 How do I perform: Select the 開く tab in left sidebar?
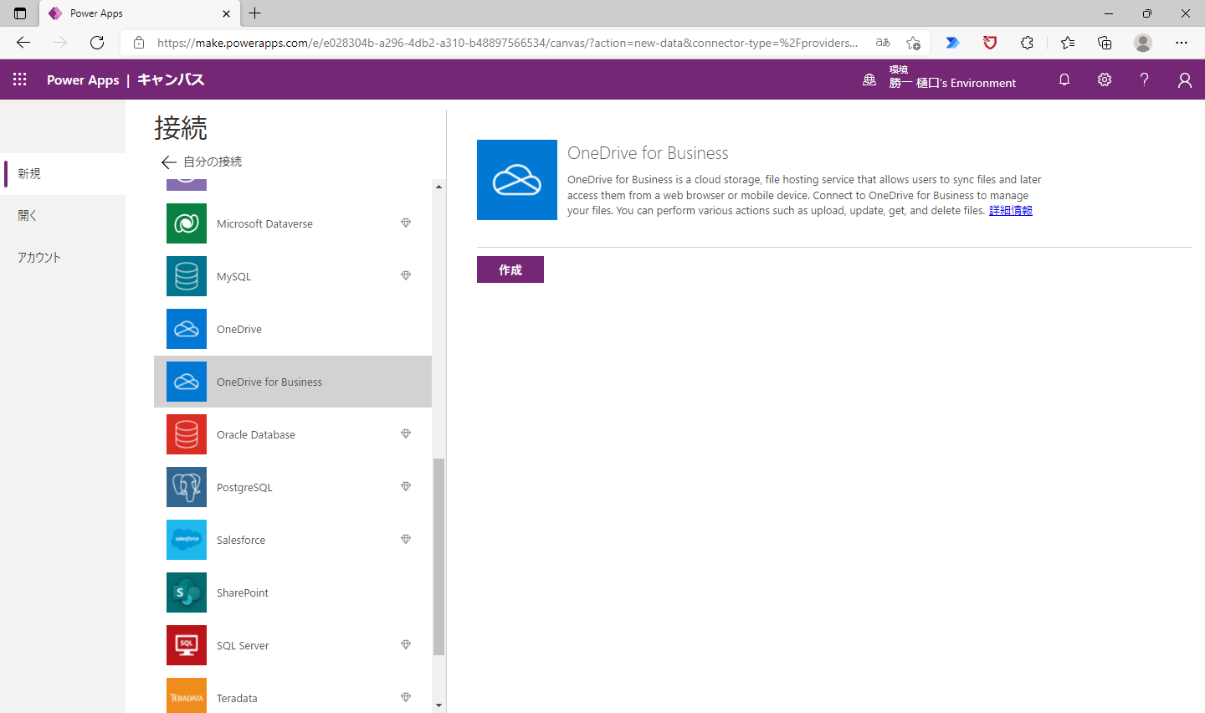coord(63,216)
